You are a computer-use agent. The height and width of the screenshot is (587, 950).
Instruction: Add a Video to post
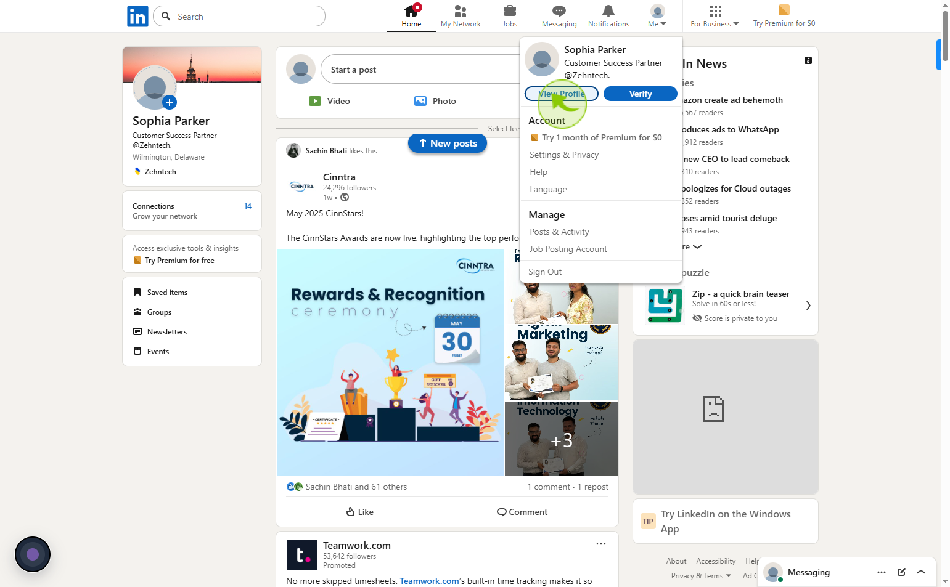329,101
